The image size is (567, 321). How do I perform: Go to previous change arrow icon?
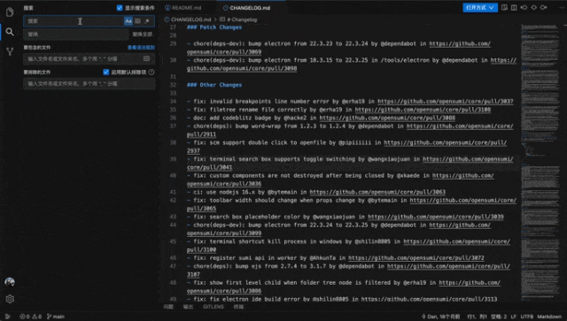(x=524, y=8)
